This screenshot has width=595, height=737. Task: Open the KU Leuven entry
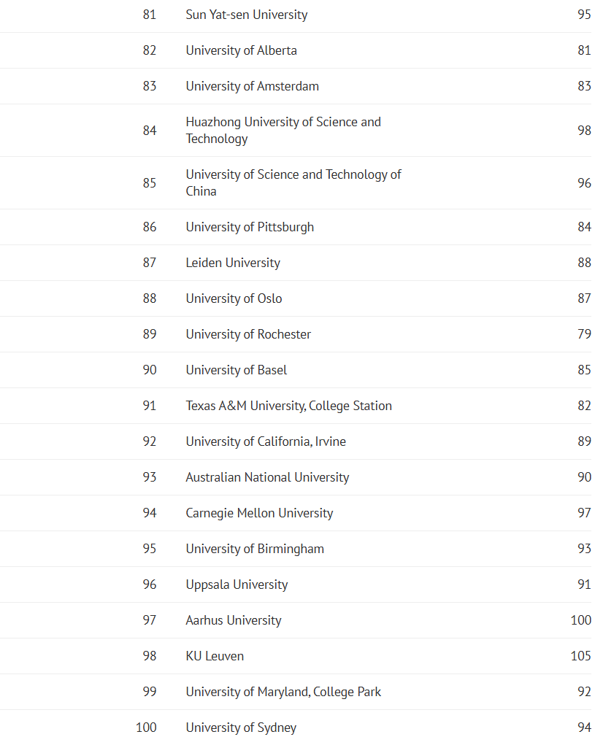coord(215,656)
